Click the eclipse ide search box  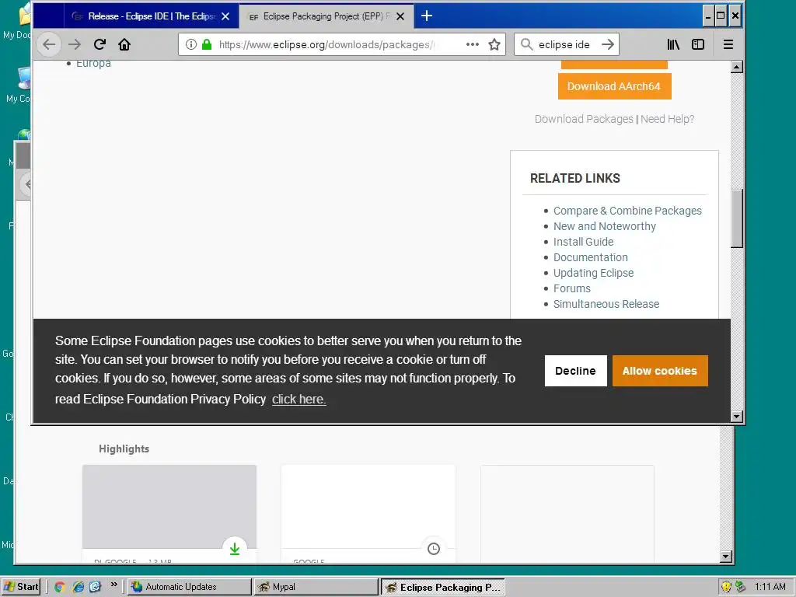564,44
